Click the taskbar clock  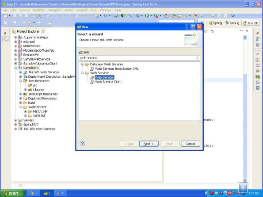click(253, 193)
